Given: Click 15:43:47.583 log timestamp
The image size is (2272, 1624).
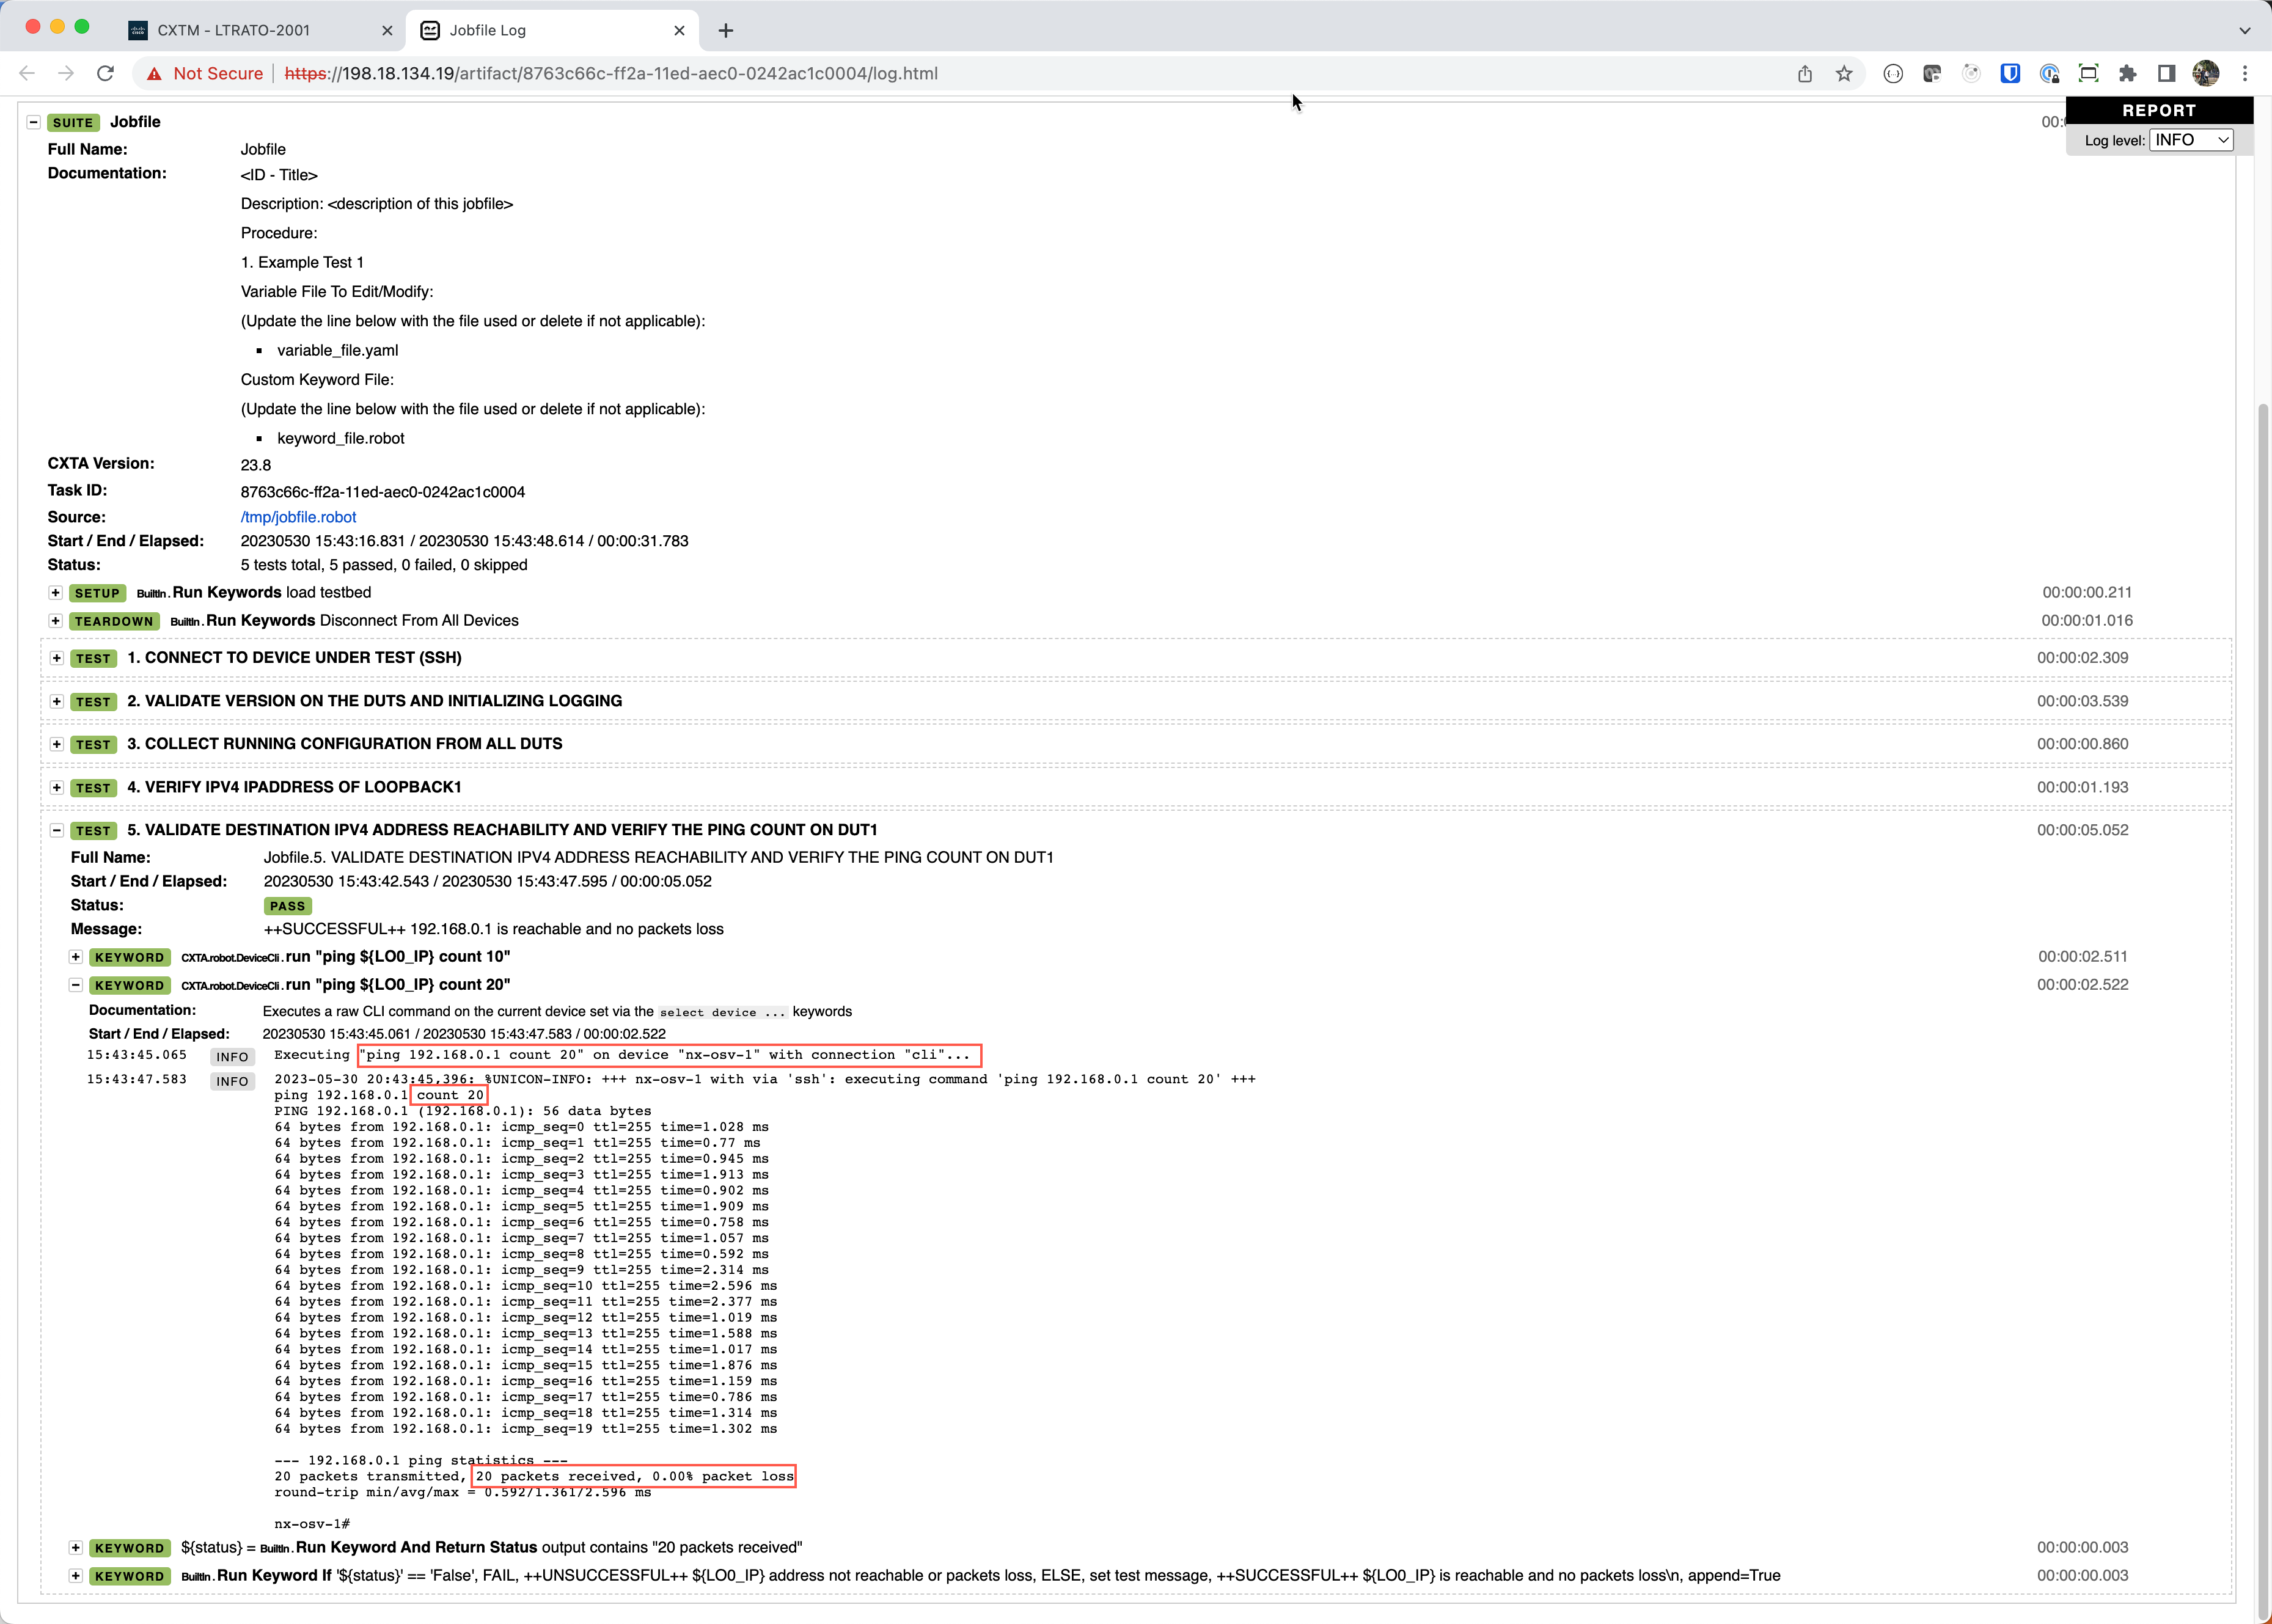Looking at the screenshot, I should pos(137,1079).
